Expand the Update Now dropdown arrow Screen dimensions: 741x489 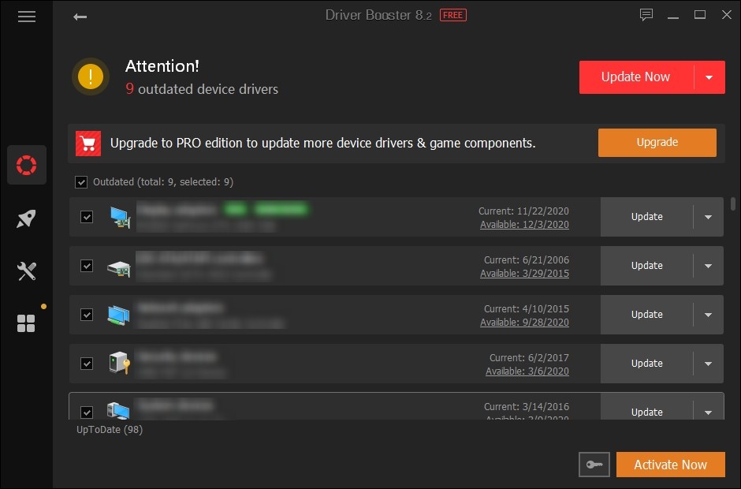pyautogui.click(x=709, y=77)
